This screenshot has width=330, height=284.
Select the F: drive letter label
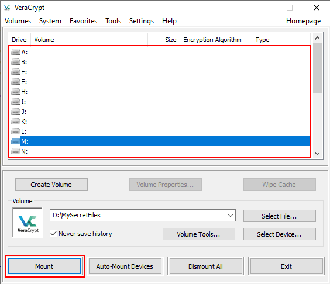24,82
